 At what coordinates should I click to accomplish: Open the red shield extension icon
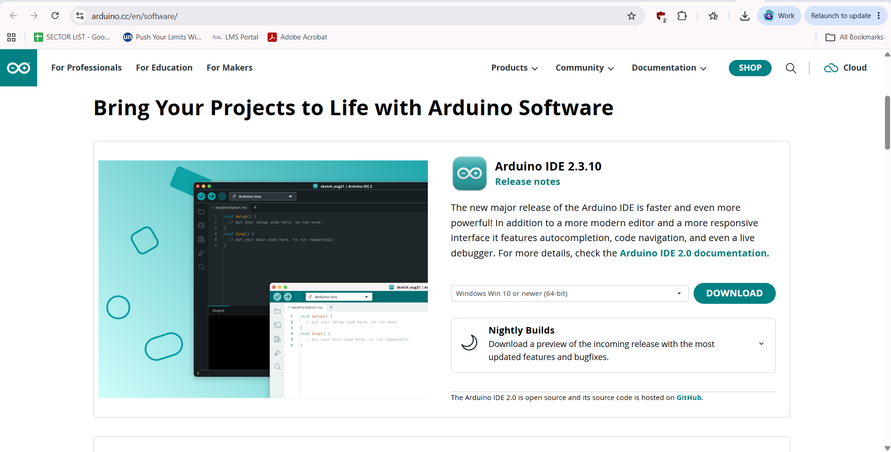(661, 16)
